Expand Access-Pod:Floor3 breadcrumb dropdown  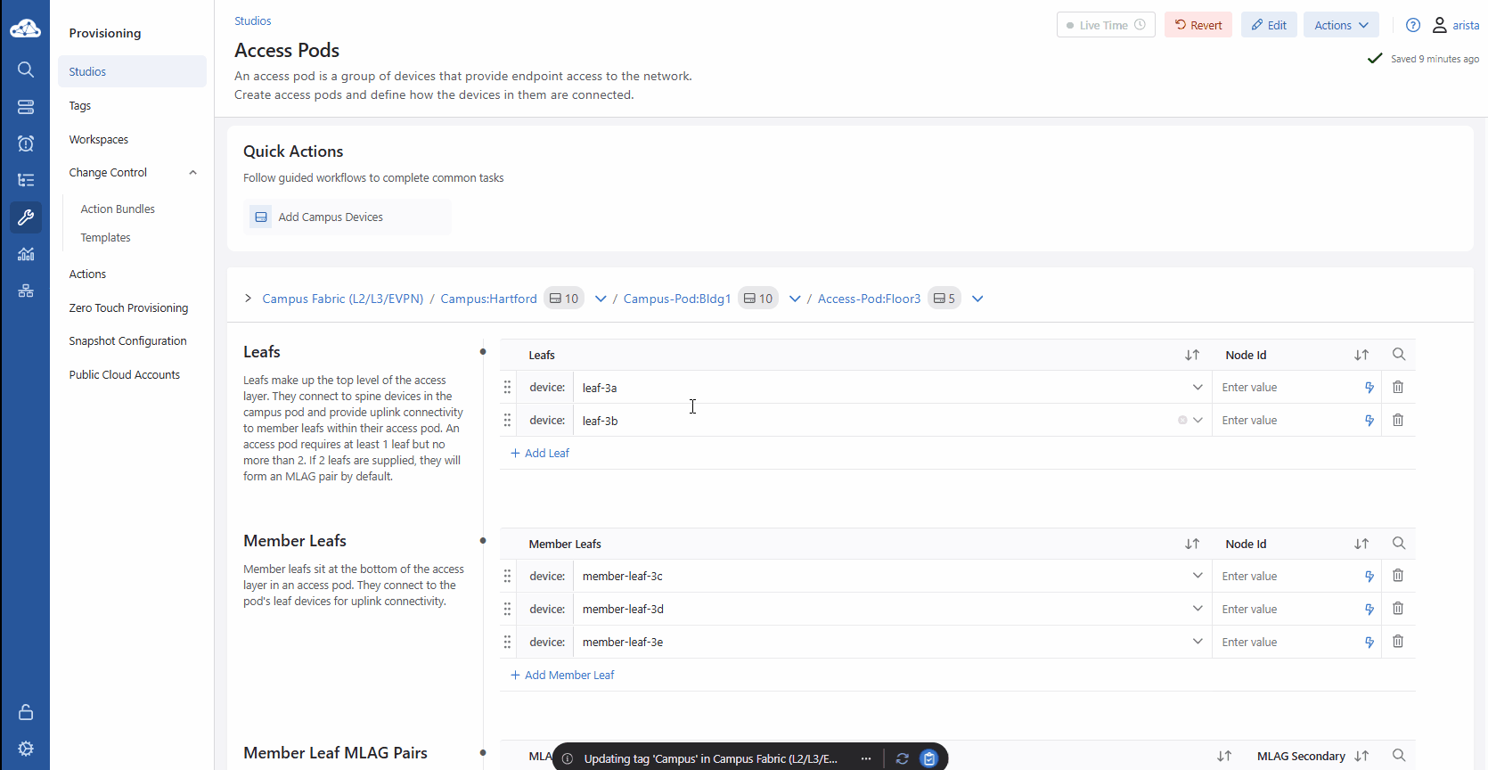point(977,299)
